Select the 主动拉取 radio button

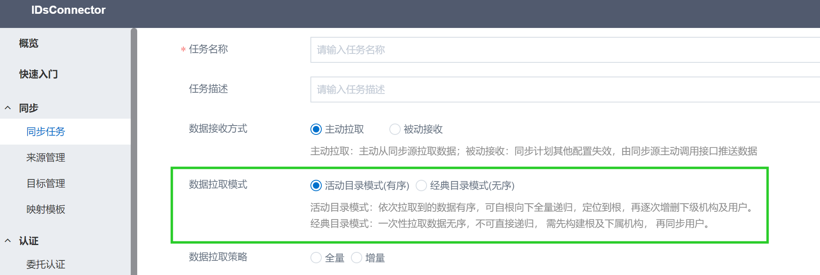pos(316,129)
